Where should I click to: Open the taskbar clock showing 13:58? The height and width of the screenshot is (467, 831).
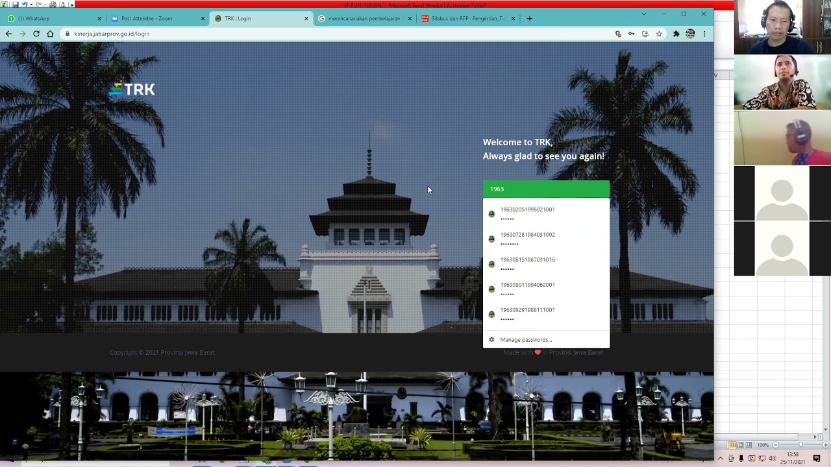[x=793, y=458]
